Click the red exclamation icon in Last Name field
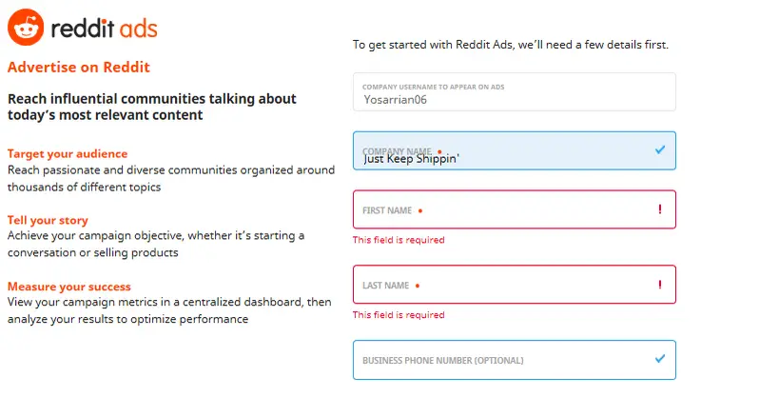Viewport: 759px width, 397px height. (x=660, y=285)
